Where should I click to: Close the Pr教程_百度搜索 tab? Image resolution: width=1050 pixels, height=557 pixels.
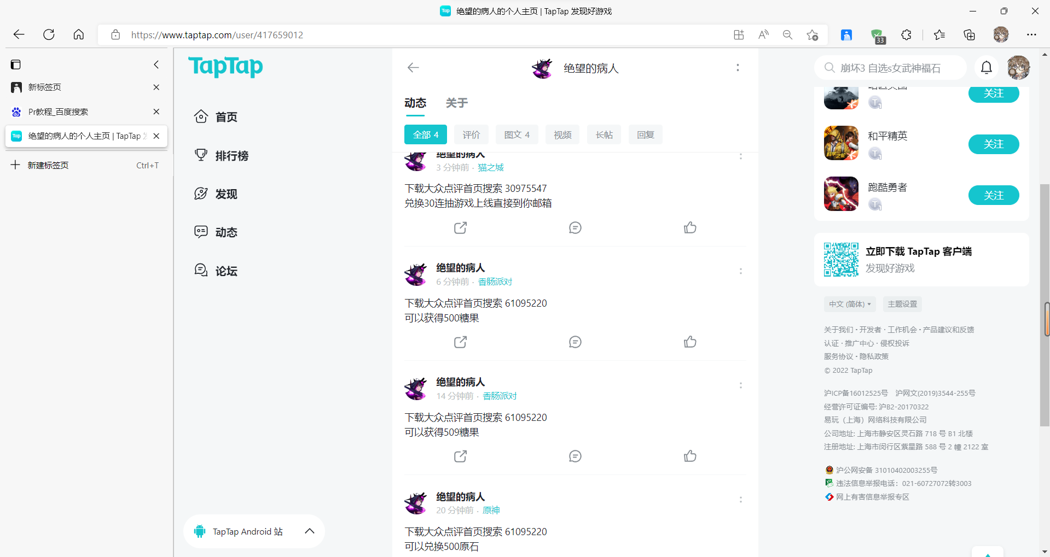pyautogui.click(x=156, y=112)
